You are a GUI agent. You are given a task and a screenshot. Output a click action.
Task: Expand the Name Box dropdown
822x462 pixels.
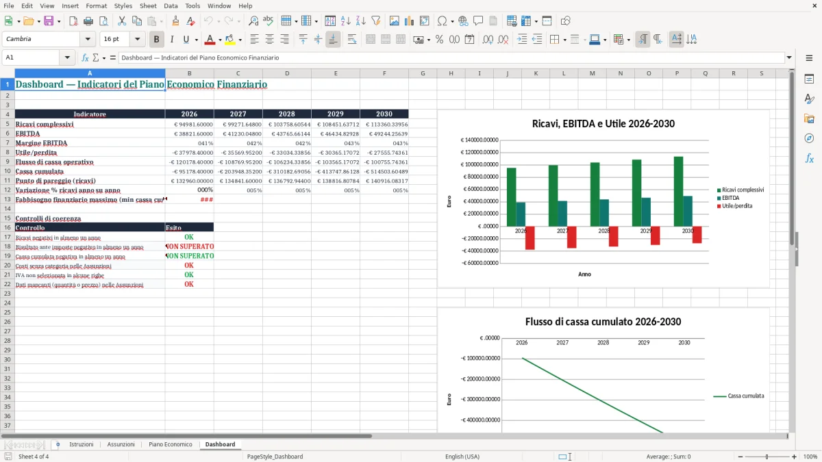(x=67, y=57)
